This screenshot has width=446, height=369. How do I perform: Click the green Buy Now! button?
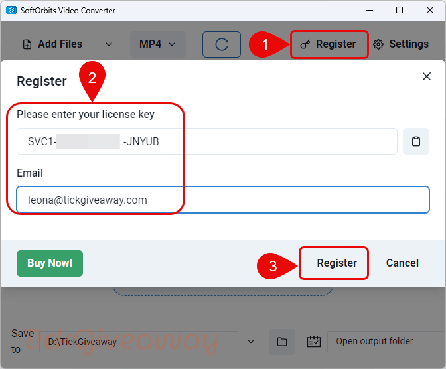(x=50, y=263)
